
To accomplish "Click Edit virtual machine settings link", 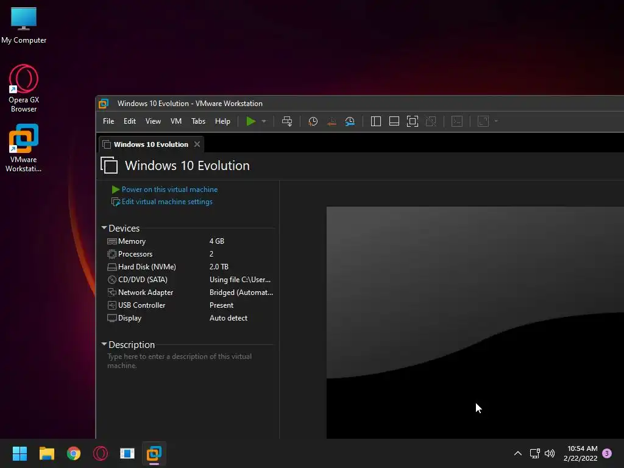I will [x=167, y=202].
